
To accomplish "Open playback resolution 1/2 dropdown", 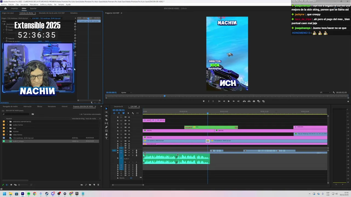I will (x=325, y=92).
